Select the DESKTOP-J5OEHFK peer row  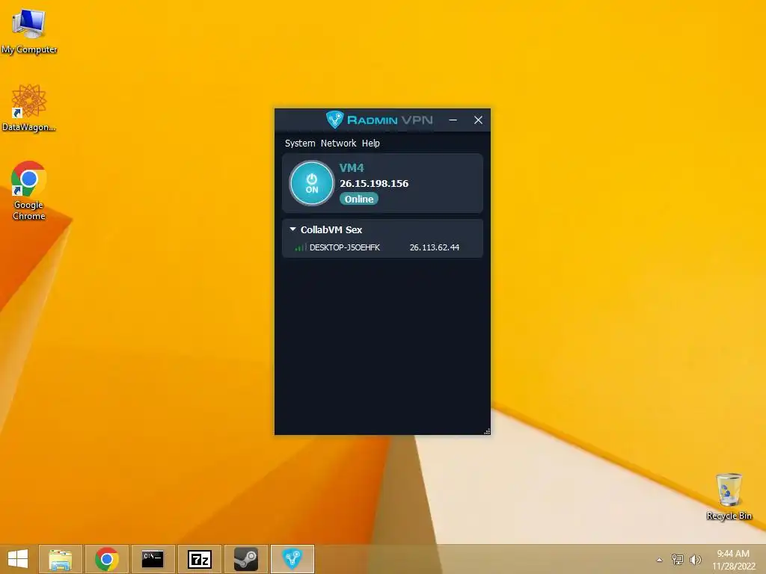click(x=382, y=247)
